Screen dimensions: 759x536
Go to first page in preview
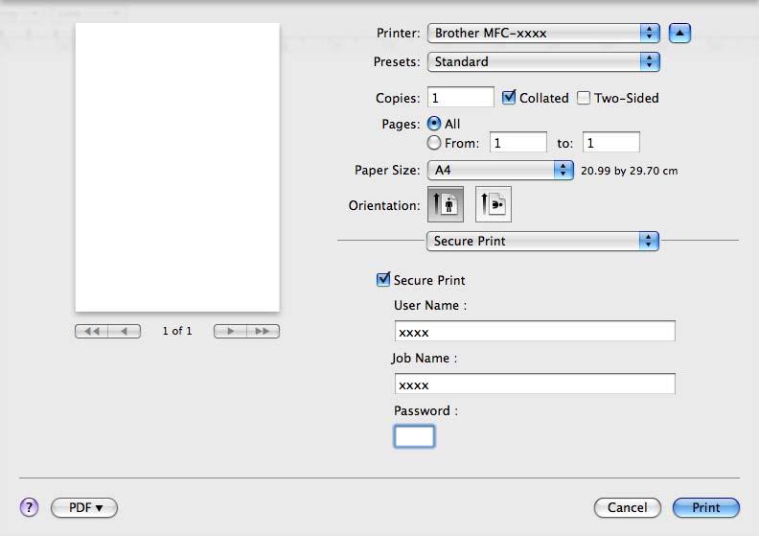pos(91,331)
